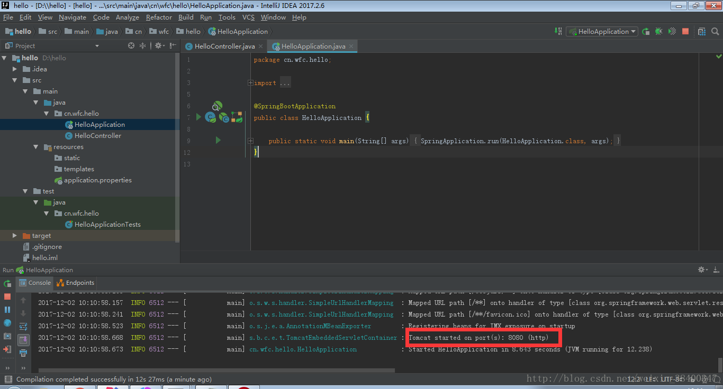The image size is (723, 389).
Task: Hide the Project tool window
Action: click(x=173, y=46)
